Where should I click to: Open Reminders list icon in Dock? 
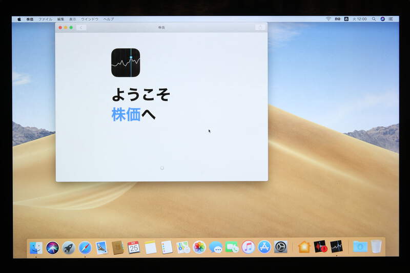tap(167, 247)
